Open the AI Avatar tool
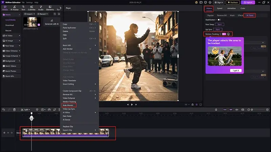271x152 pixels. pos(15,8)
